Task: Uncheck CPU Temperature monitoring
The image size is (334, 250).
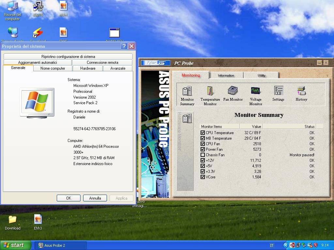Action: point(203,133)
